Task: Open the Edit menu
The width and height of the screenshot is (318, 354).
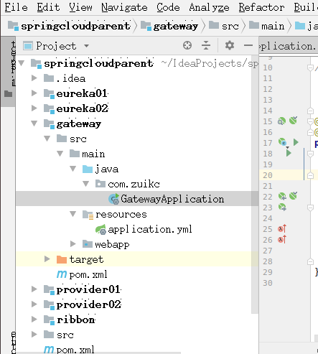Action: coord(48,7)
